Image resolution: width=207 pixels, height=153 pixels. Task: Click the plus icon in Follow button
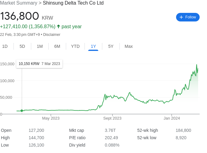pyautogui.click(x=181, y=17)
